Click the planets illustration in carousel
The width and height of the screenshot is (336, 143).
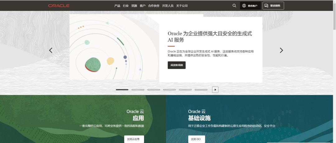(114, 47)
